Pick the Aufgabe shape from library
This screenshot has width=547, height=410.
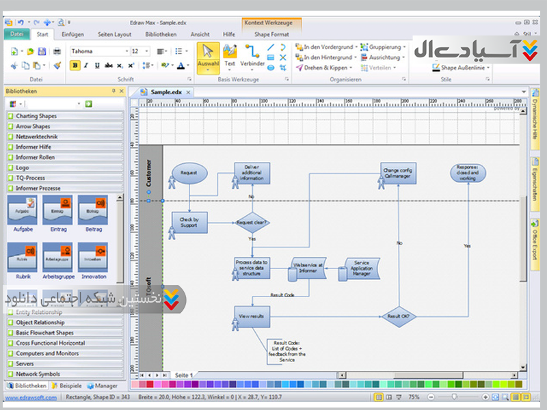tap(23, 213)
